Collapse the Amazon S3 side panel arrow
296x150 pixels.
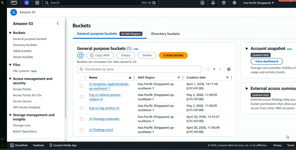(58, 24)
